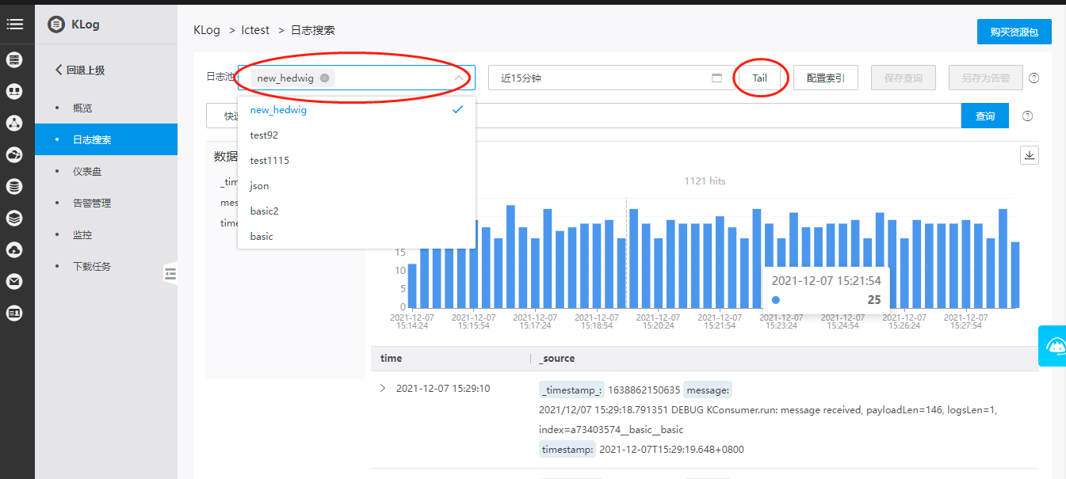1066x479 pixels.
Task: Click the hamburger menu icon at top-left
Action: (14, 24)
